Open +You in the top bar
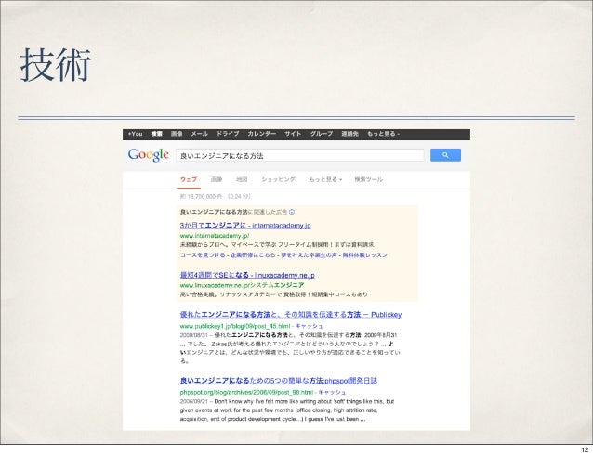This screenshot has height=456, width=593. pyautogui.click(x=135, y=134)
